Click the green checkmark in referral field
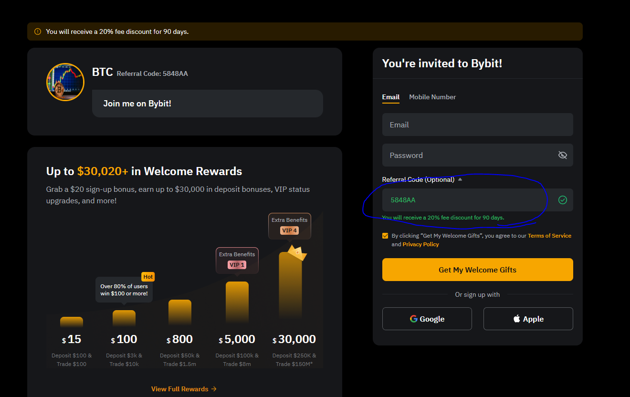The height and width of the screenshot is (397, 630). click(x=563, y=200)
